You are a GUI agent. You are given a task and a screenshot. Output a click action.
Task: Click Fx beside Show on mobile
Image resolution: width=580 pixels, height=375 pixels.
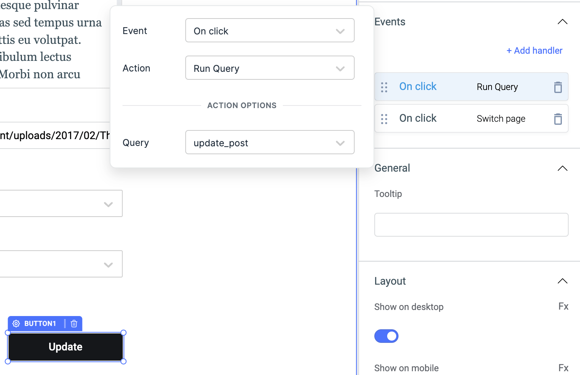(563, 368)
